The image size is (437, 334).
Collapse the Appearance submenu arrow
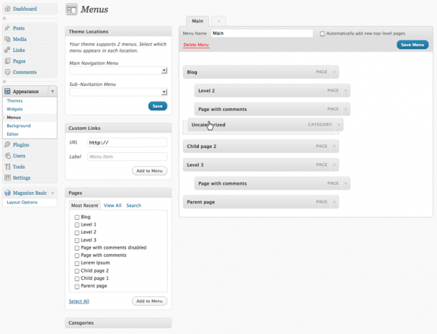point(53,91)
